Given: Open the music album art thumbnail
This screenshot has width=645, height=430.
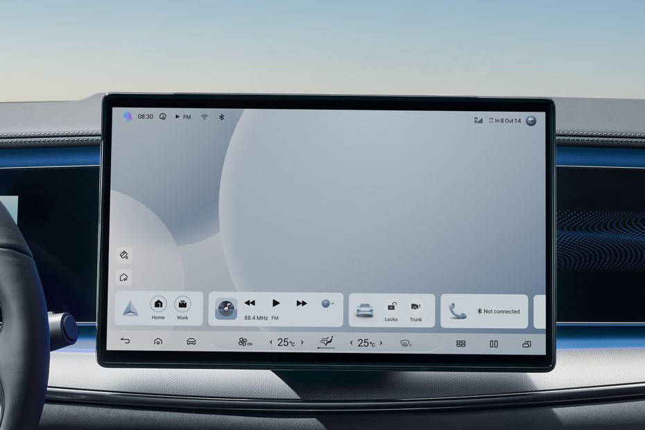Looking at the screenshot, I should (x=226, y=309).
